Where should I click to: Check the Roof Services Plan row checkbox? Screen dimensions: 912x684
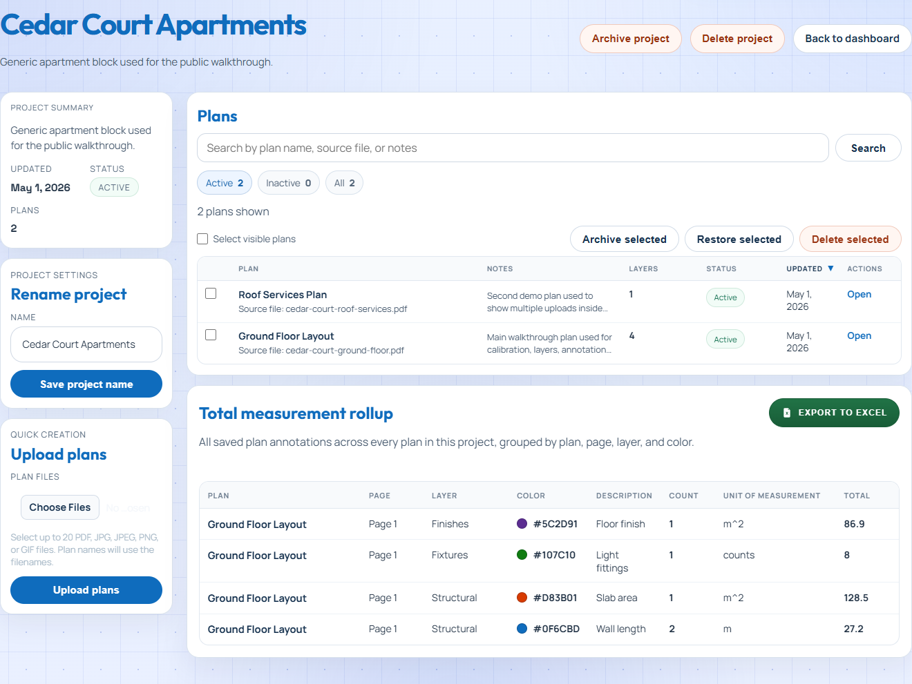click(x=211, y=293)
